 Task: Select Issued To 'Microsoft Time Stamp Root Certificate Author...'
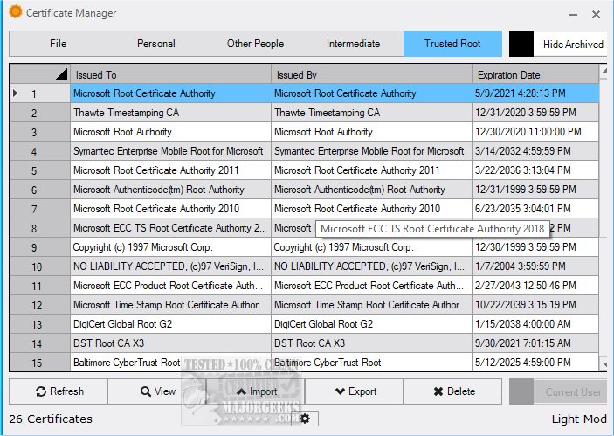(170, 305)
